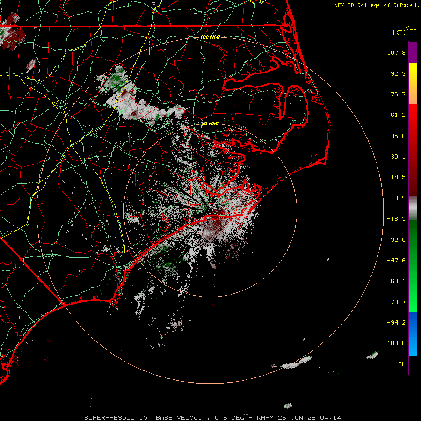Click the VEL legend title
Screen dimensions: 421x421
411,28
